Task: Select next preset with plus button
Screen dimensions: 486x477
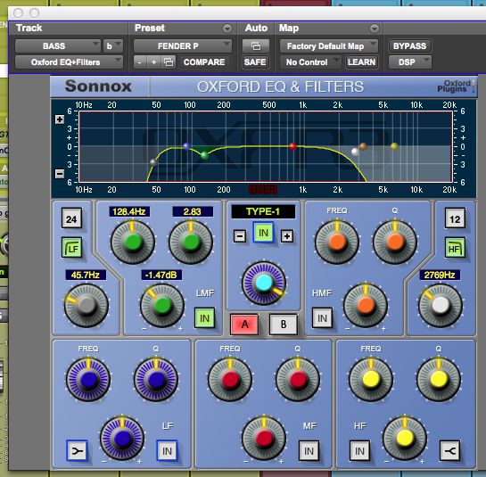Action: [153, 62]
